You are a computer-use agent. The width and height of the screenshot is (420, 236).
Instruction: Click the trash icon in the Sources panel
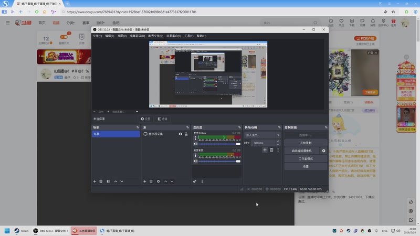click(151, 181)
